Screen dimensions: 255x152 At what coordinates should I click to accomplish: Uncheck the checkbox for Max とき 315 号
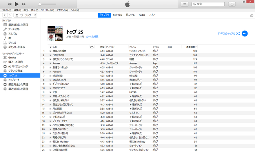coord(51,80)
